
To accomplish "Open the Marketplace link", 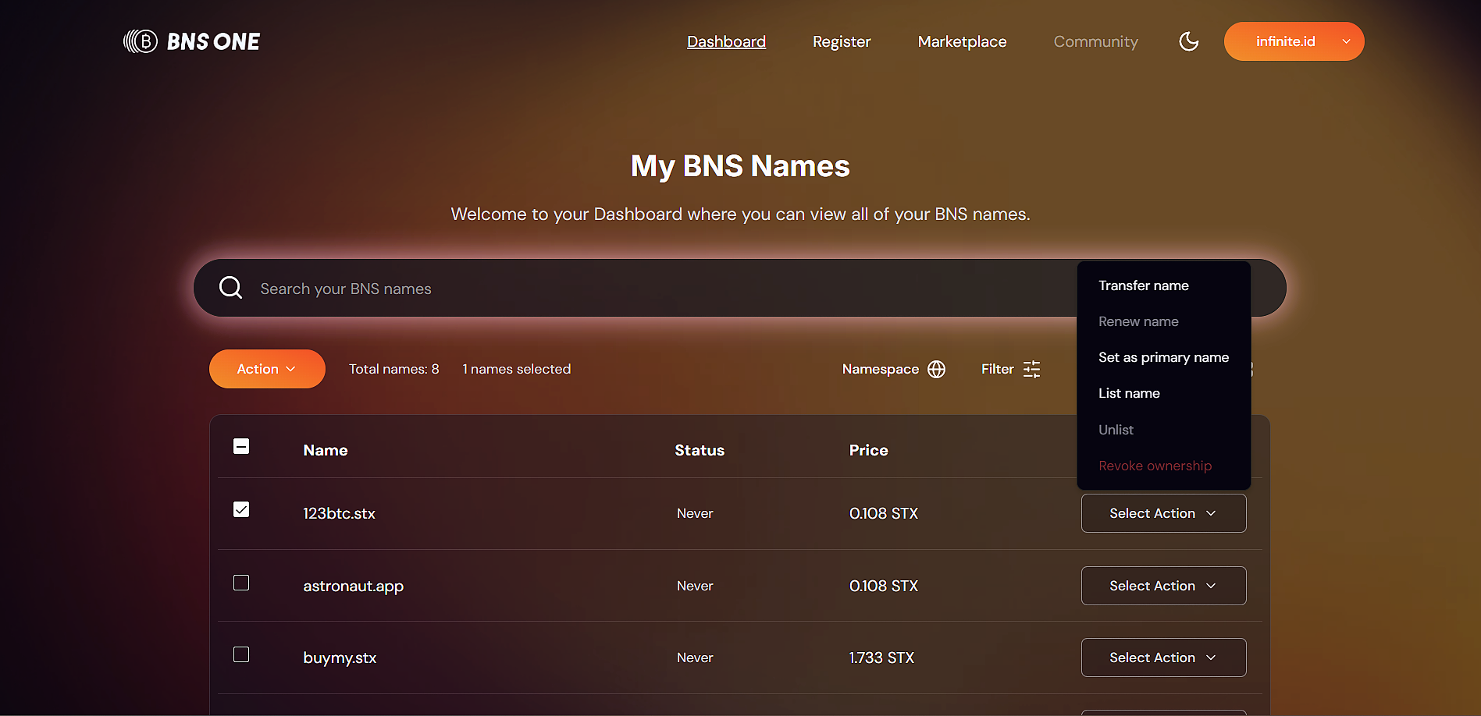I will coord(962,41).
